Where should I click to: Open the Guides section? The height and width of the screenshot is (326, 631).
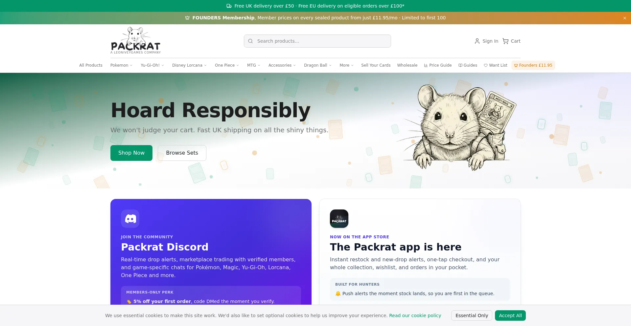(468, 65)
